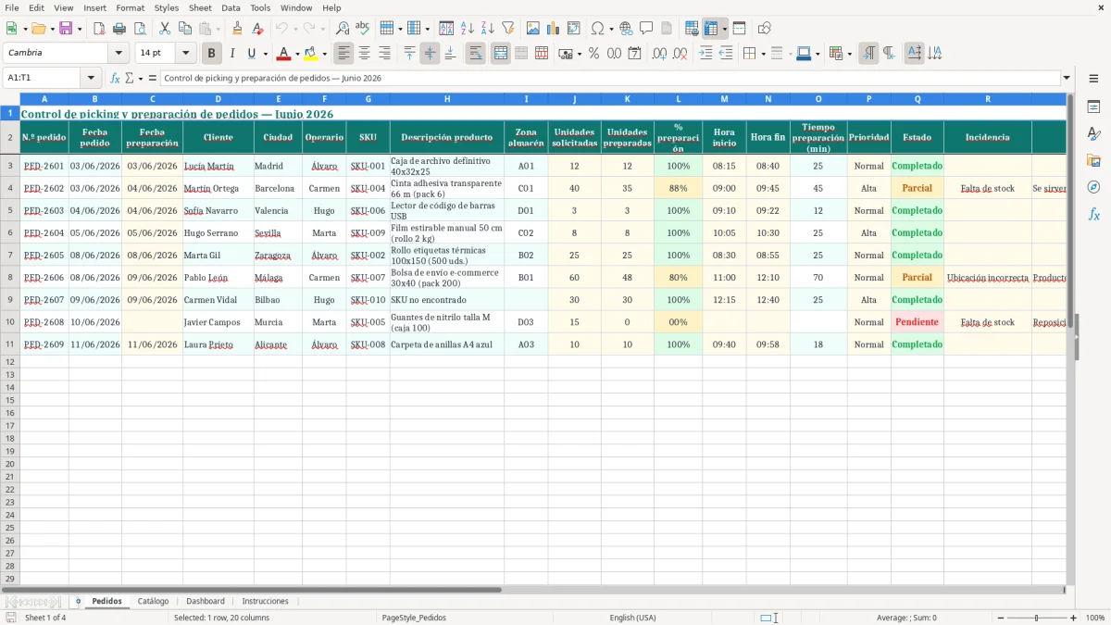Sort descending with the Z-A icon
Image resolution: width=1111 pixels, height=625 pixels.
[487, 29]
